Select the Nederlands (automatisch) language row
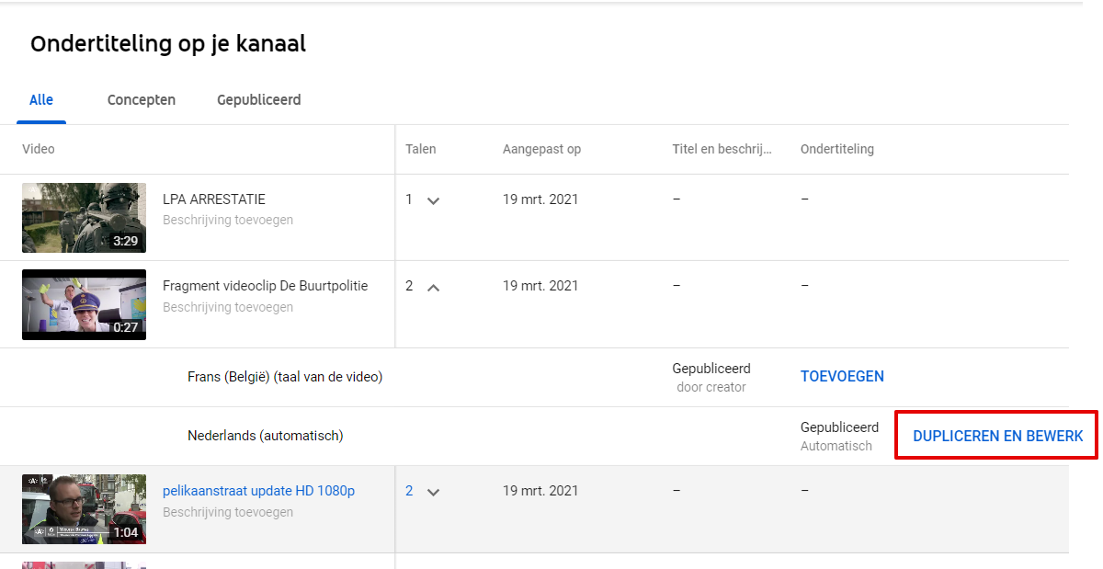The height and width of the screenshot is (569, 1103). tap(542, 436)
